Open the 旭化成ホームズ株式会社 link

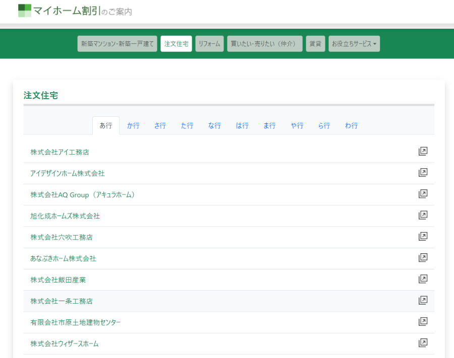click(x=65, y=216)
